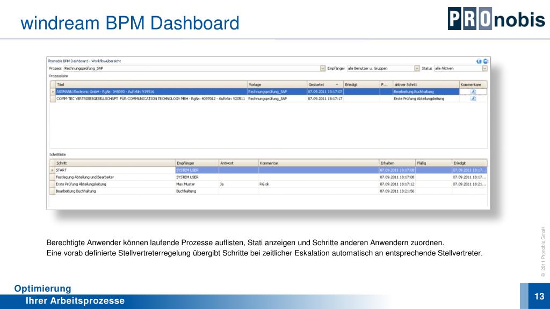This screenshot has width=550, height=309.
Task: Click the circular refresh icon in dashboard header
Action: [x=485, y=61]
